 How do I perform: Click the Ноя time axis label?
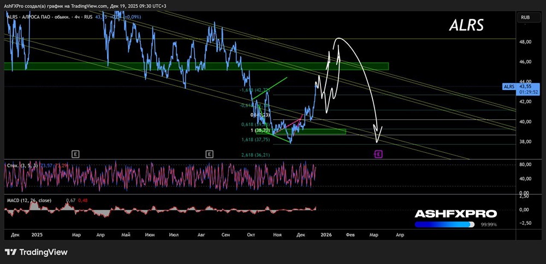pyautogui.click(x=277, y=235)
